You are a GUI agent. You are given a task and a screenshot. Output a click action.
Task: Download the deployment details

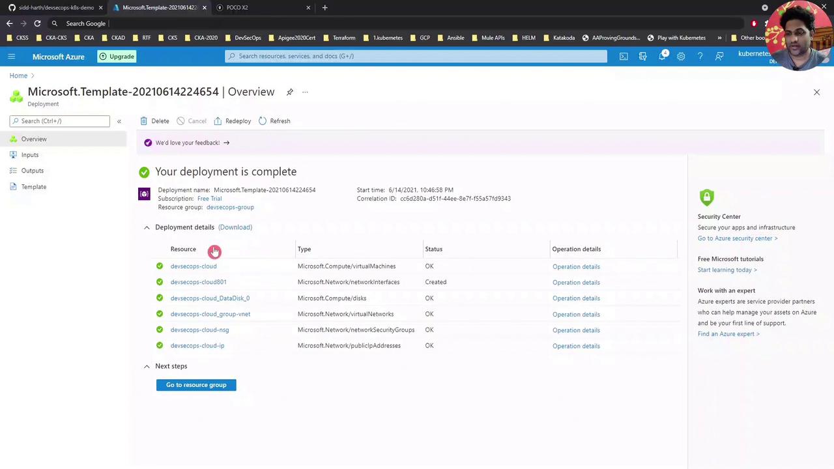235,227
